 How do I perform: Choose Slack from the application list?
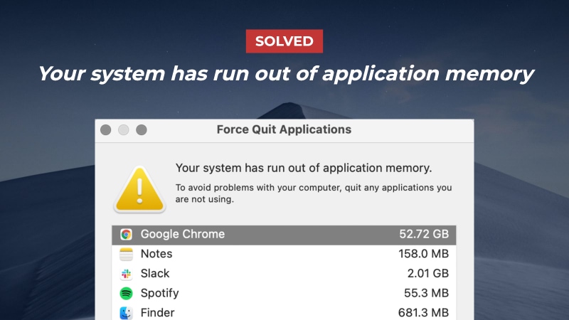click(155, 274)
